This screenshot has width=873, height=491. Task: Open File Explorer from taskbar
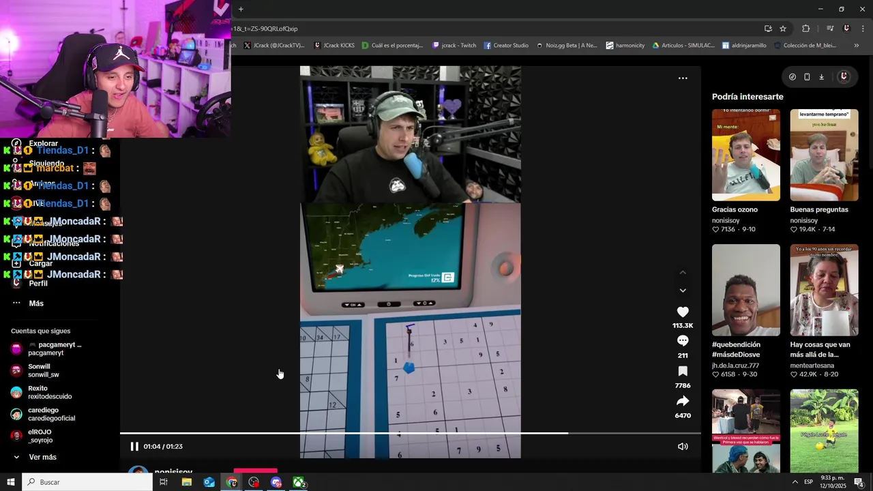[187, 482]
